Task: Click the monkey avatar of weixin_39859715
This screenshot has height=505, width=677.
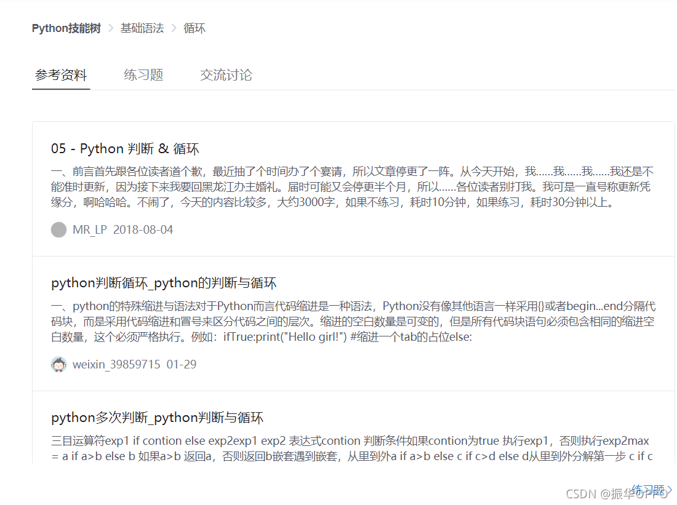Action: pos(58,364)
